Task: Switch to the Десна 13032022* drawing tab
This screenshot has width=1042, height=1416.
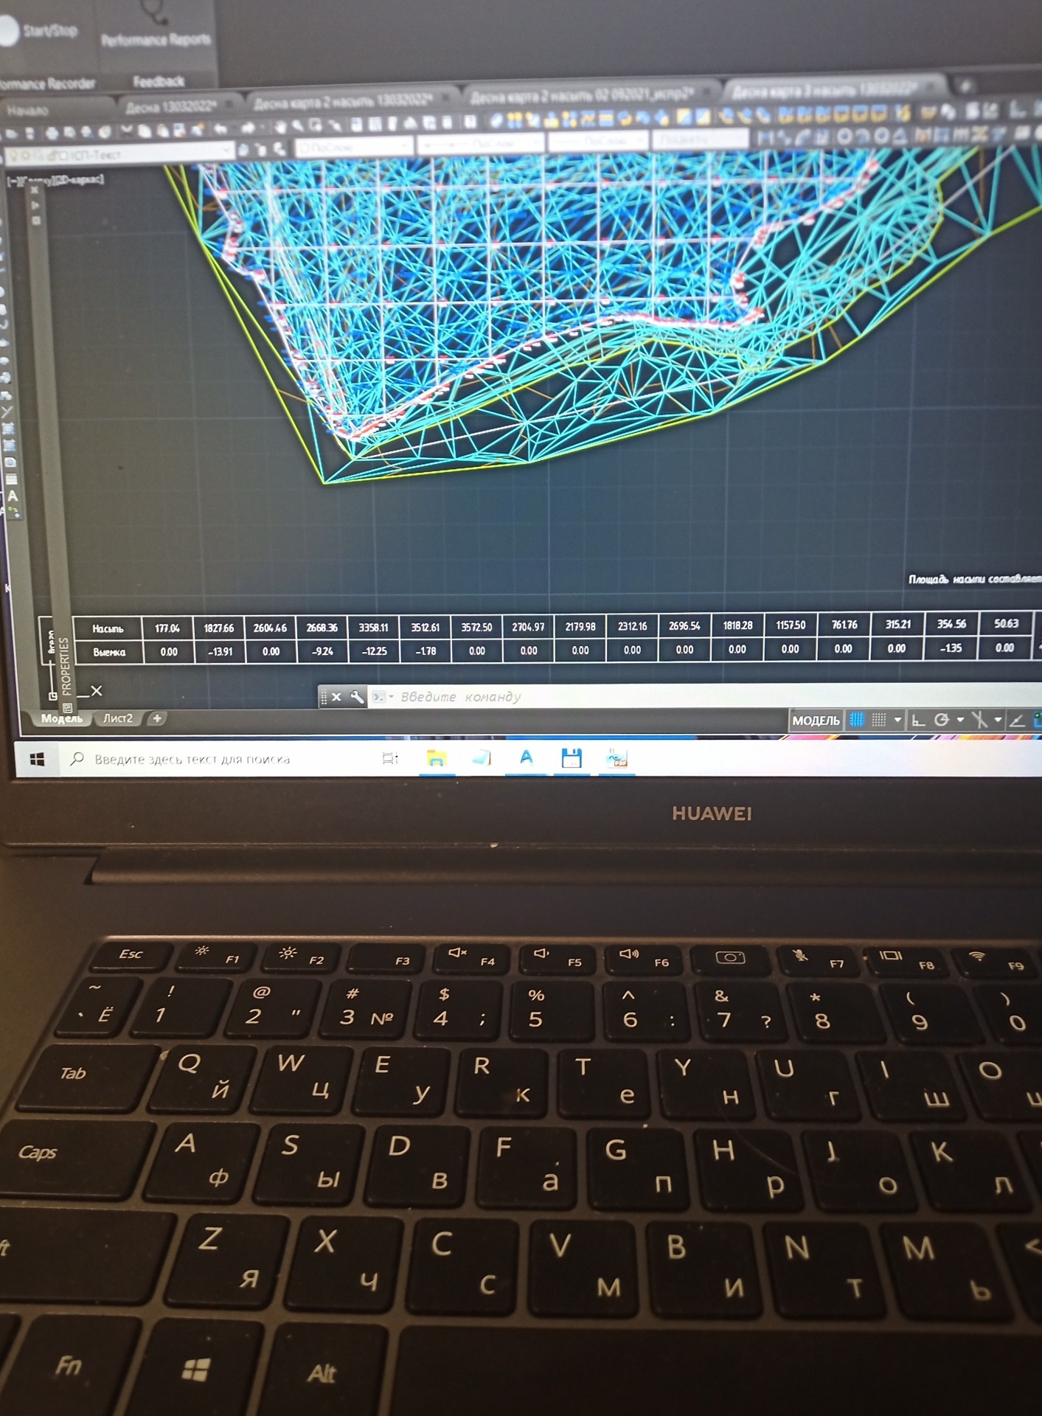Action: (170, 106)
